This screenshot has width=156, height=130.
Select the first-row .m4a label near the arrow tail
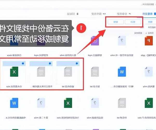coord(68,55)
